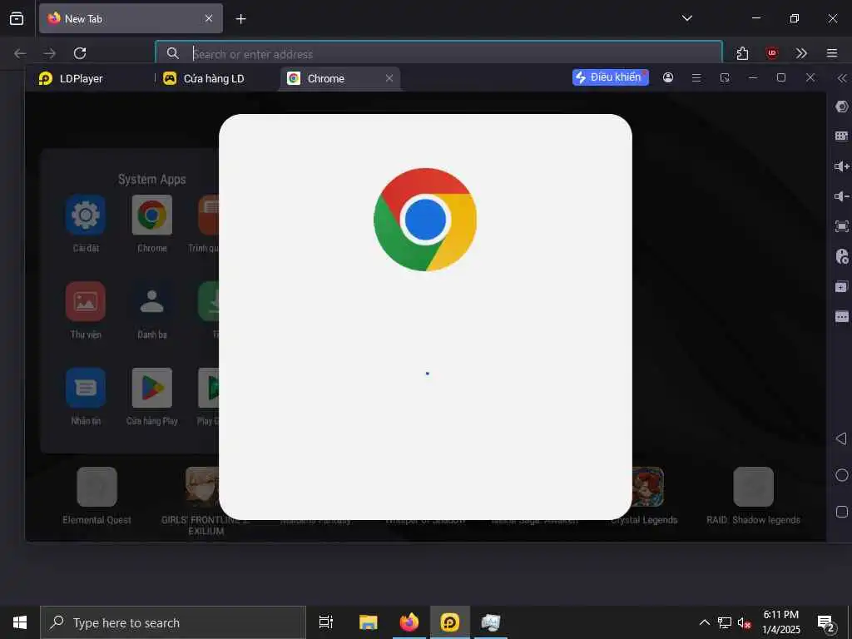The width and height of the screenshot is (852, 639).
Task: Close the Firefox New Tab
Action: (209, 18)
